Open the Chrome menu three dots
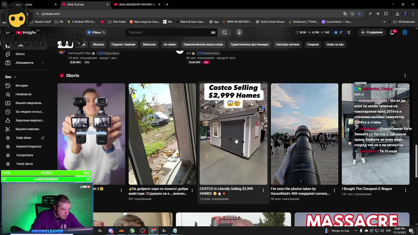This screenshot has height=235, width=418. 413,14
